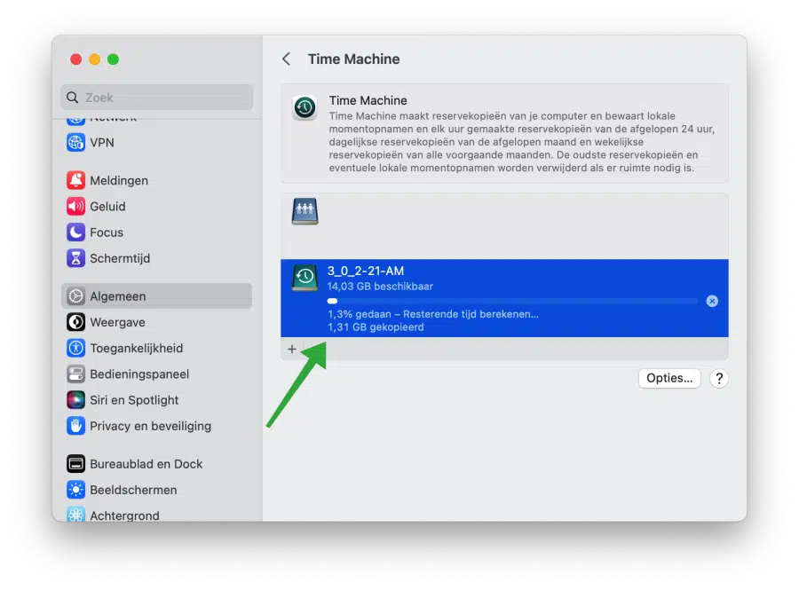This screenshot has width=799, height=590.
Task: Minimize the window with the yellow button
Action: point(95,59)
